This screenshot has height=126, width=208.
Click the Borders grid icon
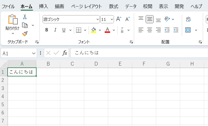tap(79, 30)
